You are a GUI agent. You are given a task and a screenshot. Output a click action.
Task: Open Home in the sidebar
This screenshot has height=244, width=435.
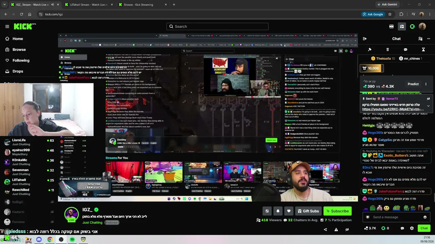(x=18, y=39)
